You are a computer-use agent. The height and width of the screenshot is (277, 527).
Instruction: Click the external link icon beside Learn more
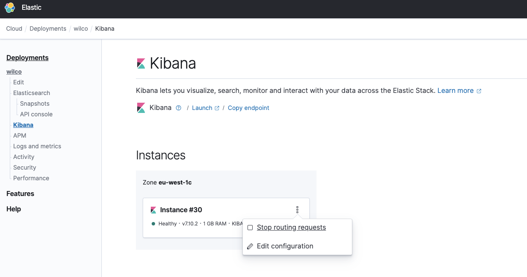[x=479, y=91]
